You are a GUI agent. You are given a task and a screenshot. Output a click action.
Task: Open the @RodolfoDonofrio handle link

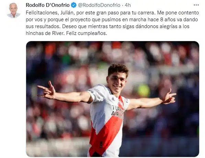pyautogui.click(x=99, y=5)
